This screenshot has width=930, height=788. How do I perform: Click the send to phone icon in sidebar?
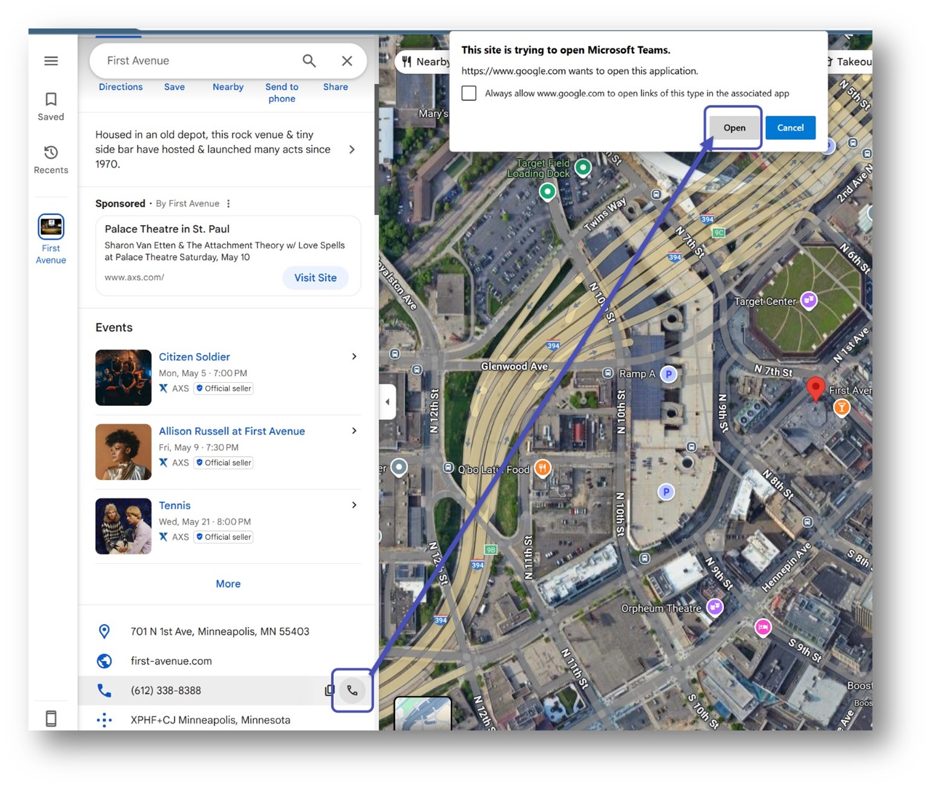(51, 718)
